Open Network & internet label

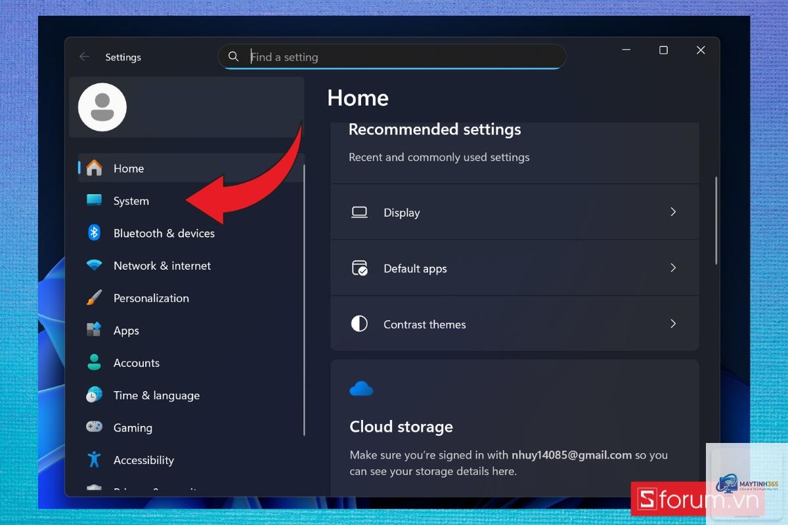tap(162, 266)
